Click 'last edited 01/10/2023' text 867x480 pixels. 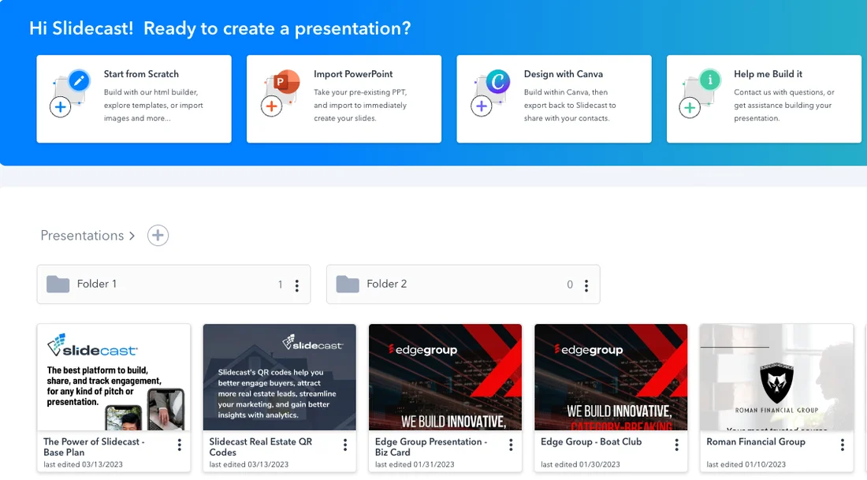pyautogui.click(x=746, y=464)
